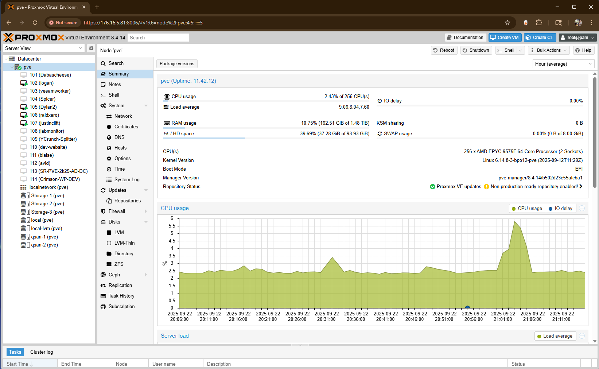599x369 pixels.
Task: Open the Help button
Action: [x=583, y=50]
